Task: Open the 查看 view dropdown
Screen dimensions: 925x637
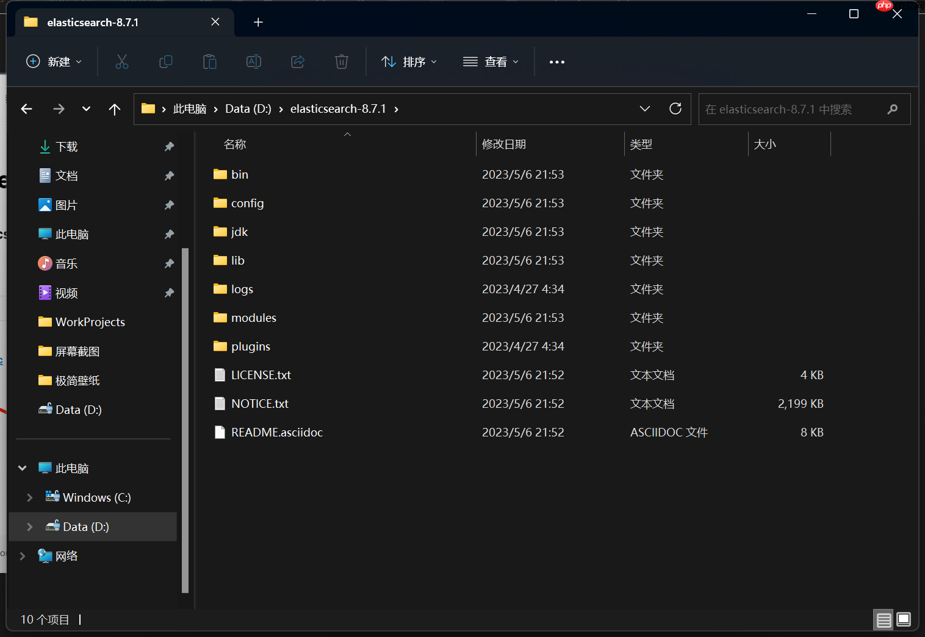Action: (491, 62)
